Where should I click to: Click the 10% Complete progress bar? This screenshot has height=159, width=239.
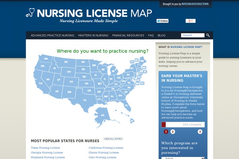(183, 124)
